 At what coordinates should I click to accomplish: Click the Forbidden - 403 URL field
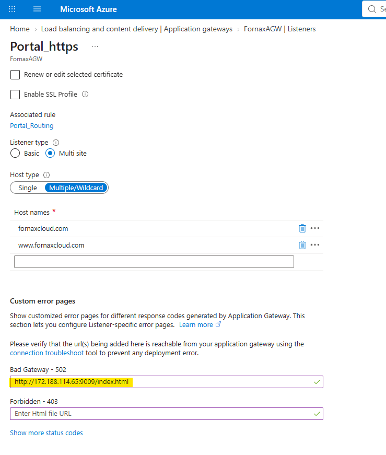point(167,414)
